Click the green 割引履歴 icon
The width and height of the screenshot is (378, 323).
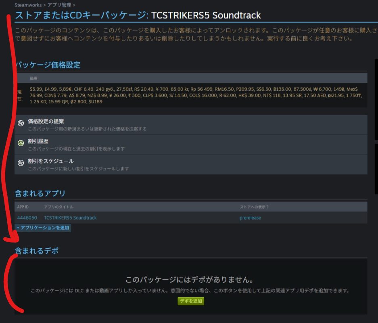pos(21,143)
